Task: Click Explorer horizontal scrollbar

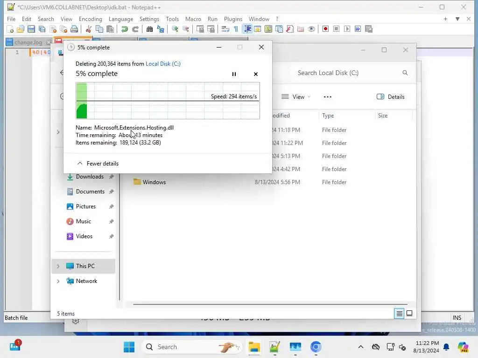Action: click(x=270, y=304)
